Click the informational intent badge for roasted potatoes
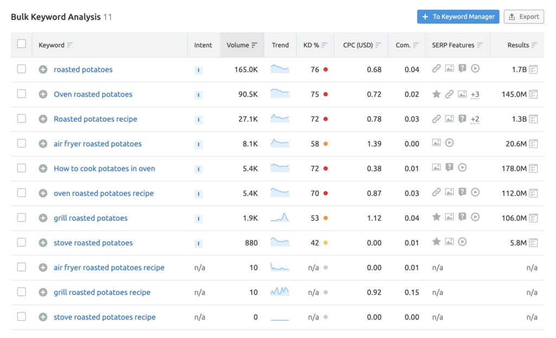The image size is (556, 338). coord(199,70)
